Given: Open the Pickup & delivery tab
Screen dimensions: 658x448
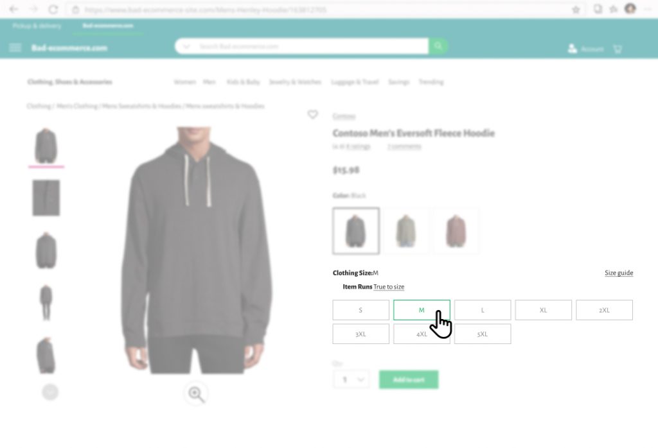Looking at the screenshot, I should tap(37, 26).
